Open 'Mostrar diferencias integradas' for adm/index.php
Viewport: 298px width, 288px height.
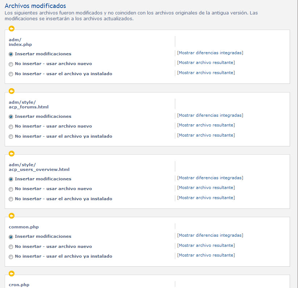210,53
